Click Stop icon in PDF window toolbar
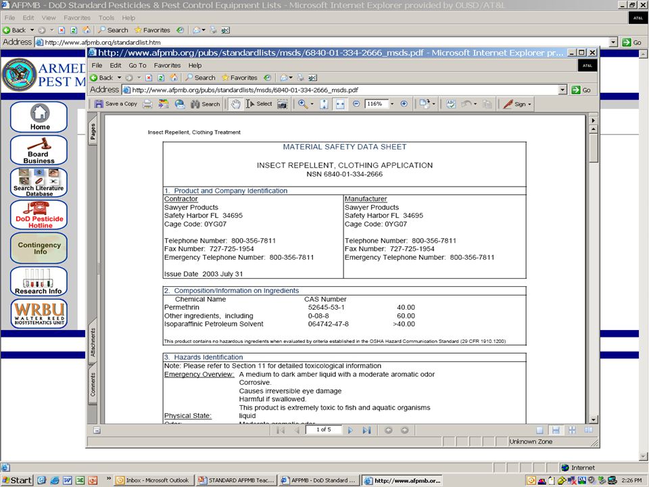Viewport: 649px width, 487px height. (149, 77)
